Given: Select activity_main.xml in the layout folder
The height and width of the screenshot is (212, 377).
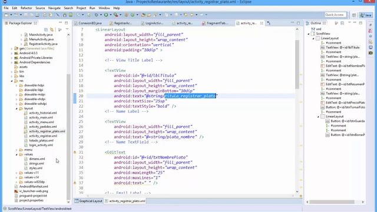Looking at the screenshot, I should tap(41, 117).
